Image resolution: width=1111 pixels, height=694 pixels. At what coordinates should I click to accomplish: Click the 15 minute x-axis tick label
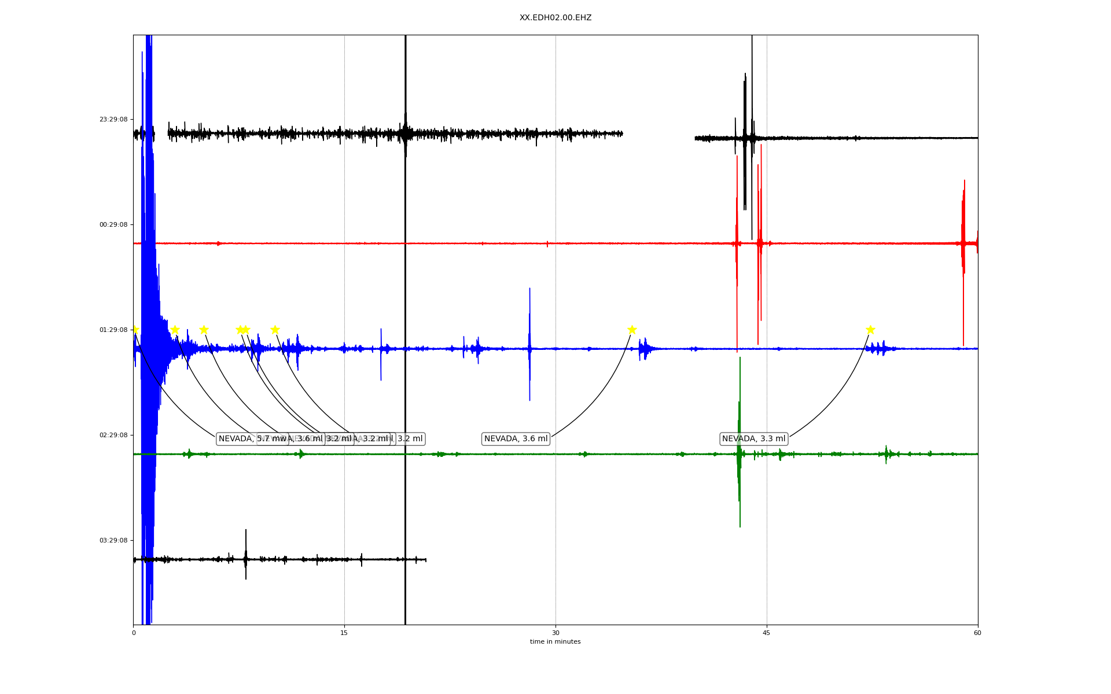[x=344, y=633]
